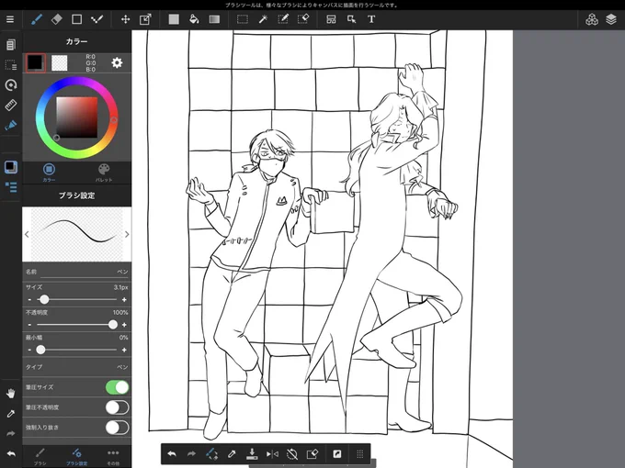The image size is (625, 468).
Task: Click undo in floating shortcut bar
Action: point(172,453)
